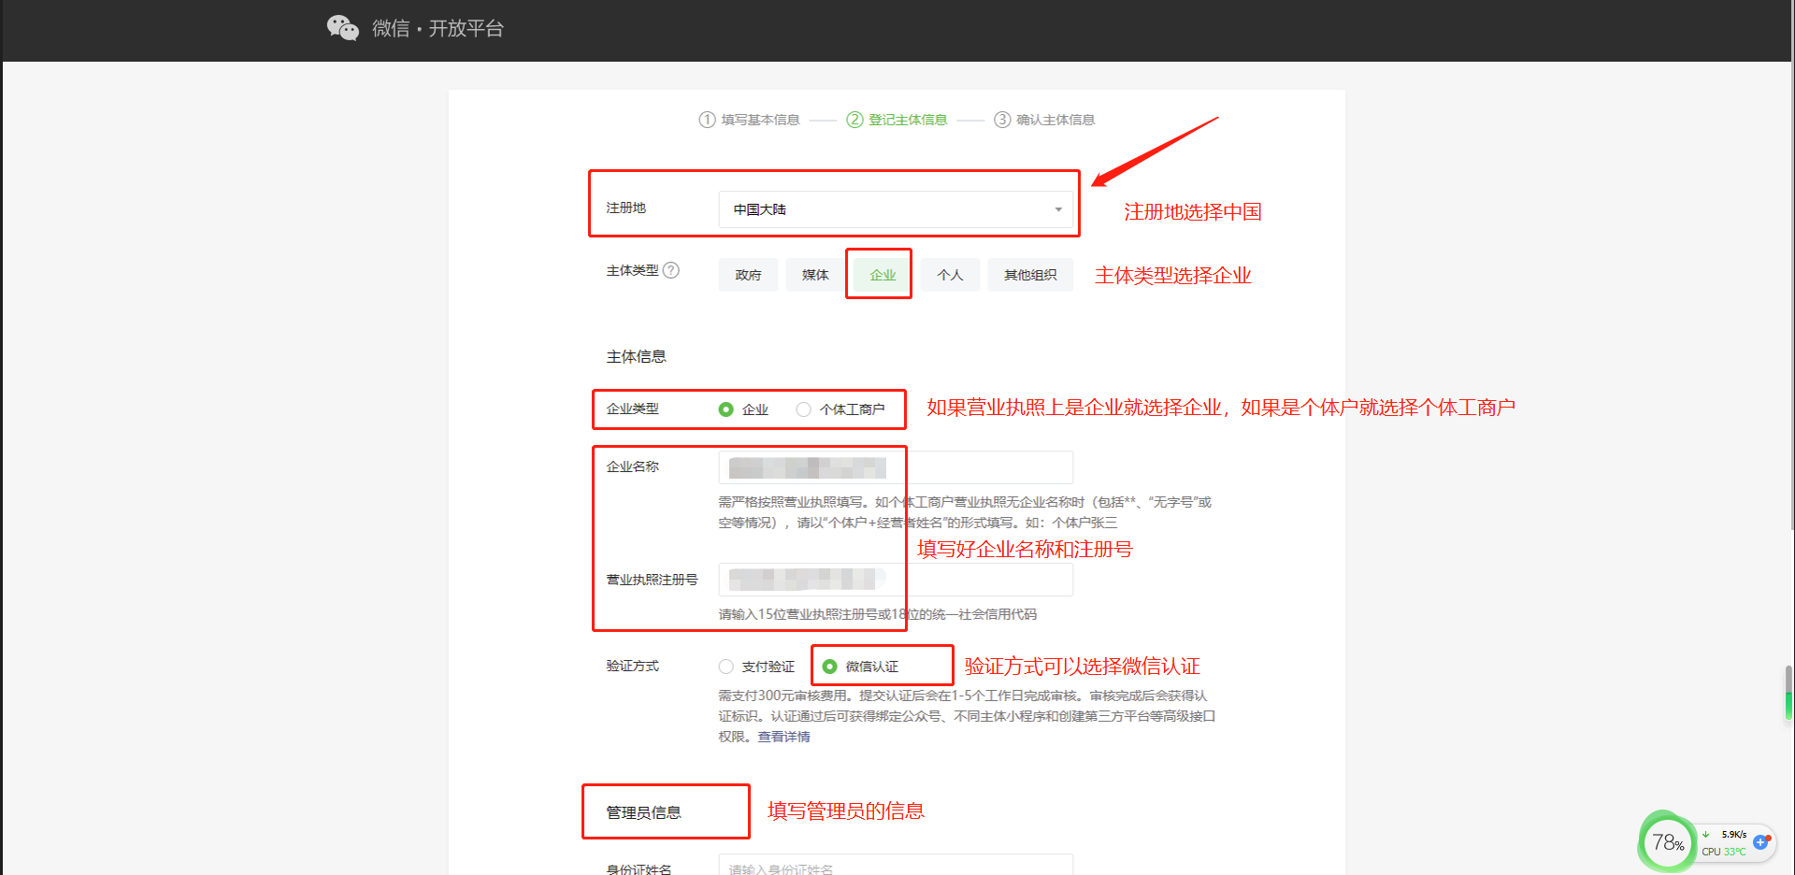Click the 身份证姓名 input field
The image size is (1795, 875).
tap(895, 867)
